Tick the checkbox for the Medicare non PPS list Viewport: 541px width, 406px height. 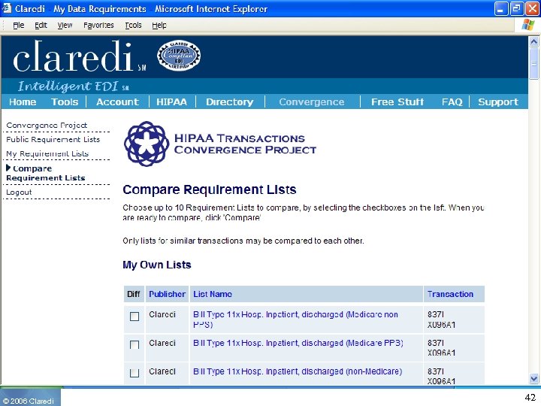click(x=134, y=317)
